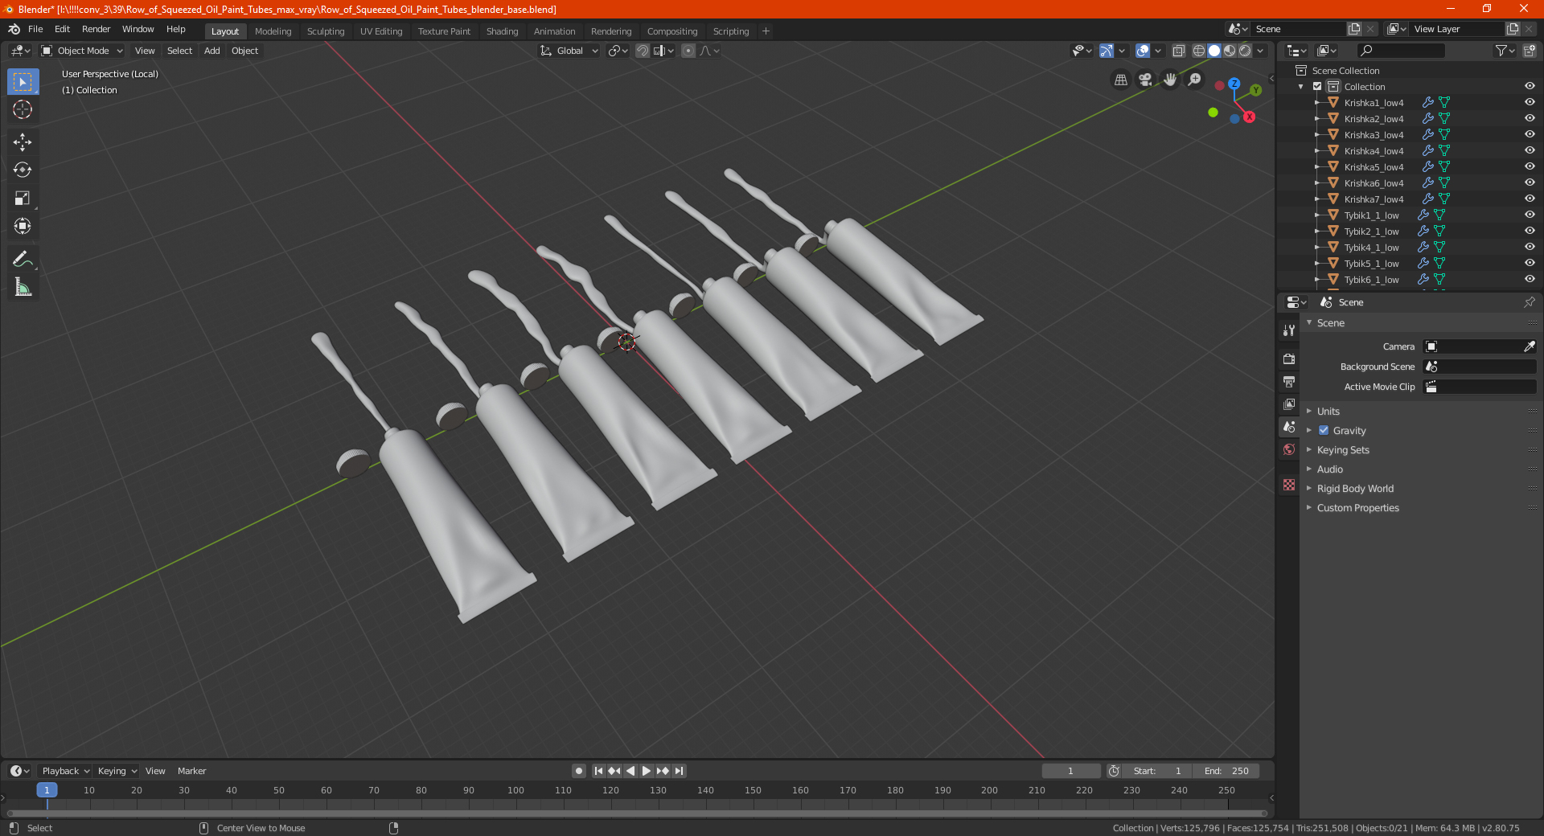
Task: Open the View Layer properties tab
Action: tap(1289, 404)
